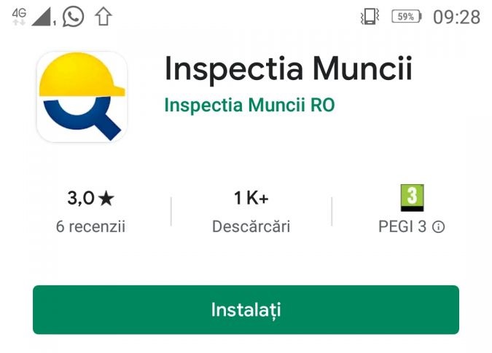Tap the yellow helmet in the app logo
Viewport: 492px width, 353px height.
[x=82, y=75]
